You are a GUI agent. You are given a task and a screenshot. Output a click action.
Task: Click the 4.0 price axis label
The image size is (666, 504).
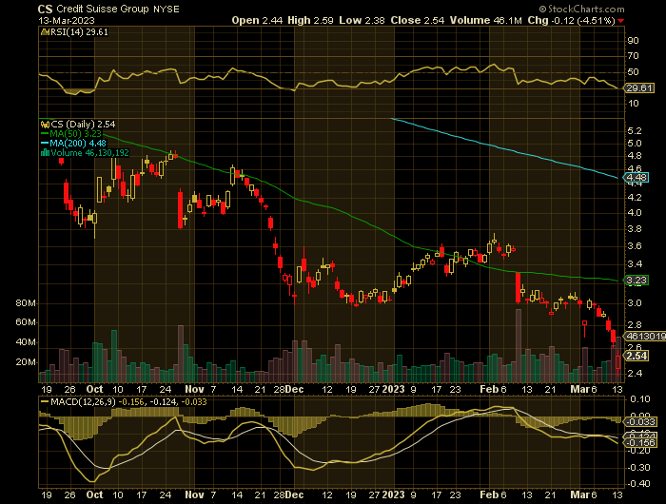tap(635, 213)
